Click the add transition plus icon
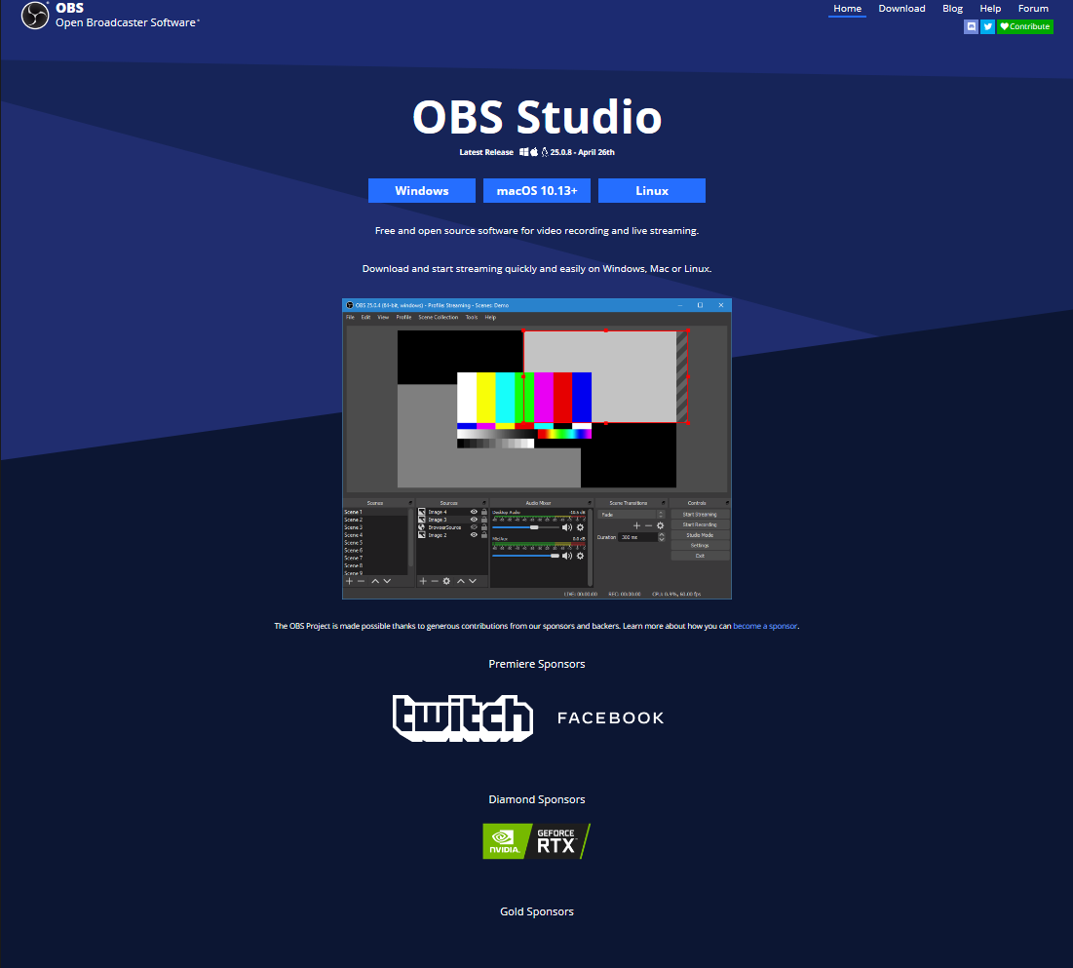Image resolution: width=1073 pixels, height=968 pixels. (x=636, y=525)
